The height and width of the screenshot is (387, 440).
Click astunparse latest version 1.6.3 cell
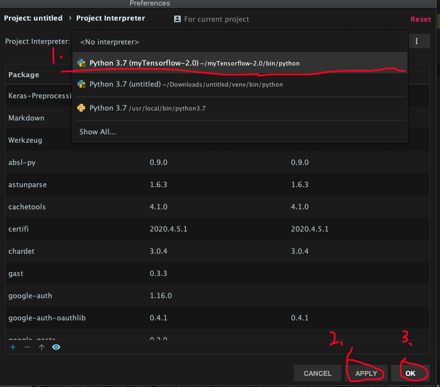(x=300, y=184)
